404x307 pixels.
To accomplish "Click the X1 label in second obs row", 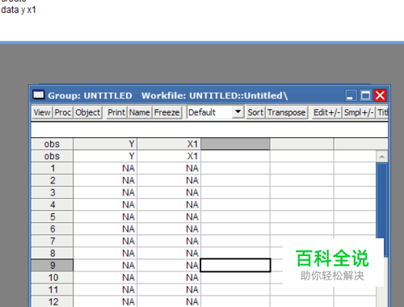I will click(169, 156).
